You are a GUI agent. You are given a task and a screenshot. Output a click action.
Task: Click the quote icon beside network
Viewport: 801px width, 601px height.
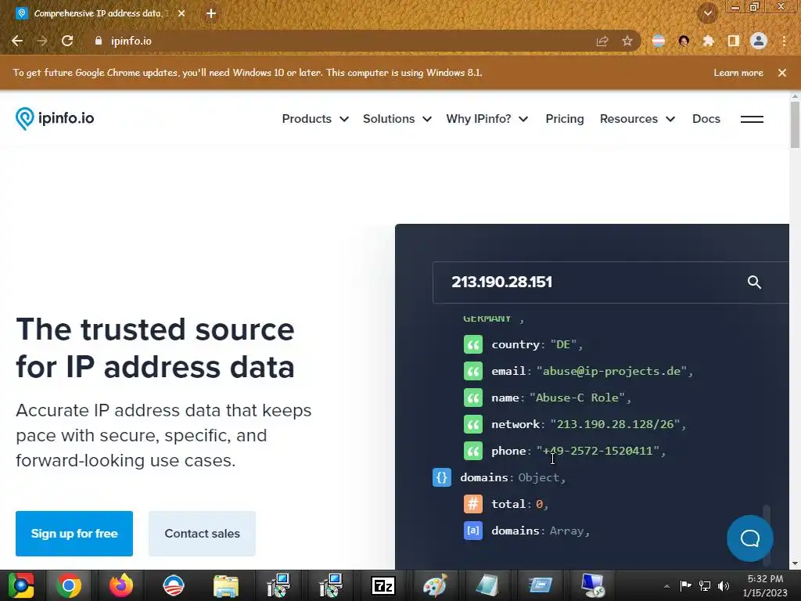[x=473, y=424]
